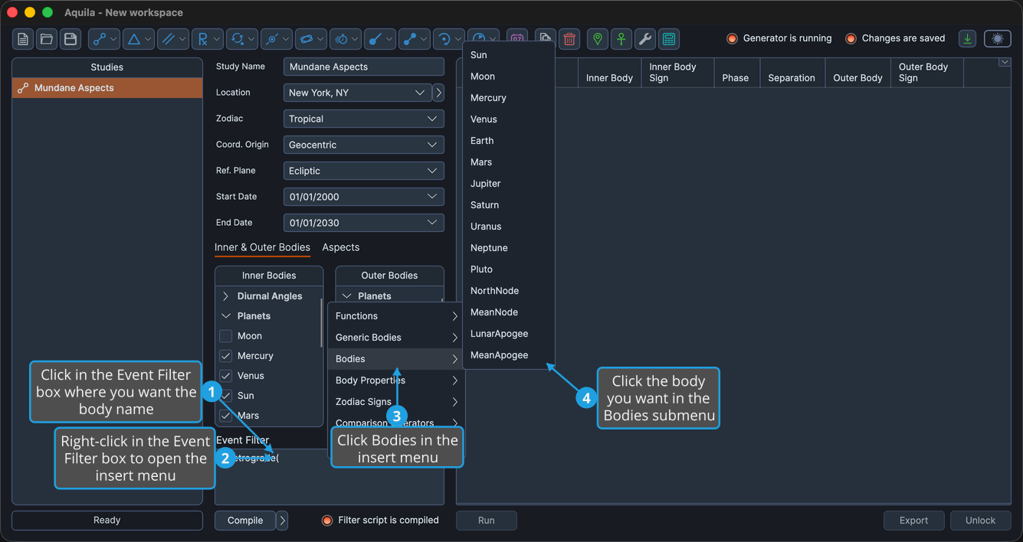
Task: Click the open folder toolbar icon
Action: click(x=47, y=39)
